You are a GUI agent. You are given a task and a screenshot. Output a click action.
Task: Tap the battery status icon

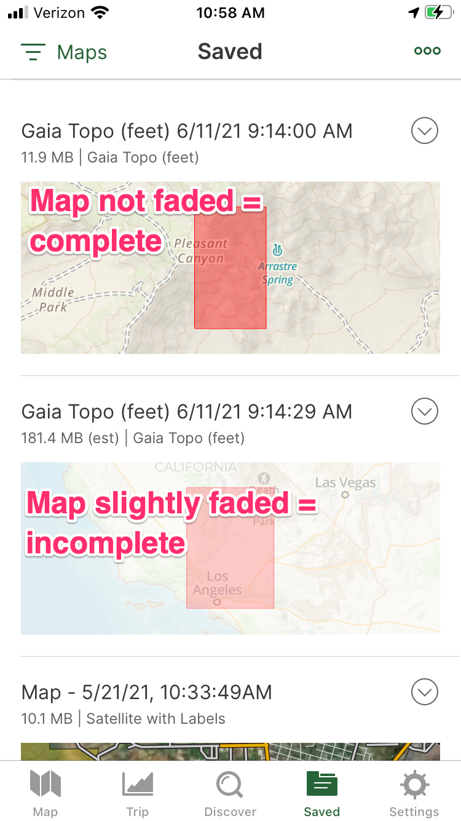click(x=439, y=12)
